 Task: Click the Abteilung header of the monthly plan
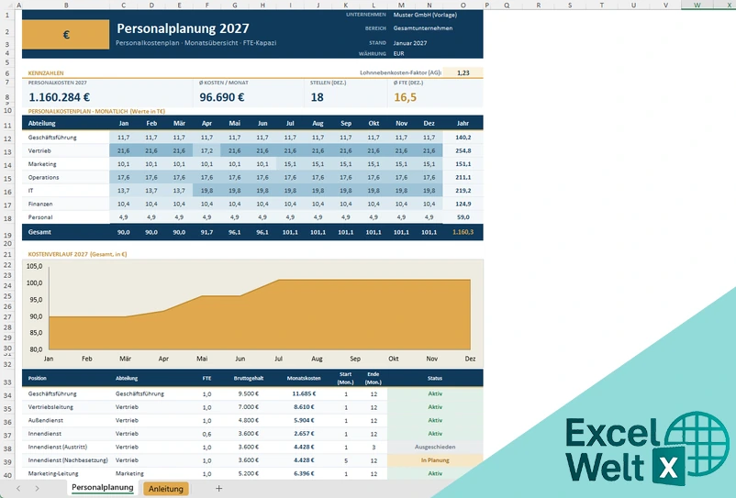[42, 123]
